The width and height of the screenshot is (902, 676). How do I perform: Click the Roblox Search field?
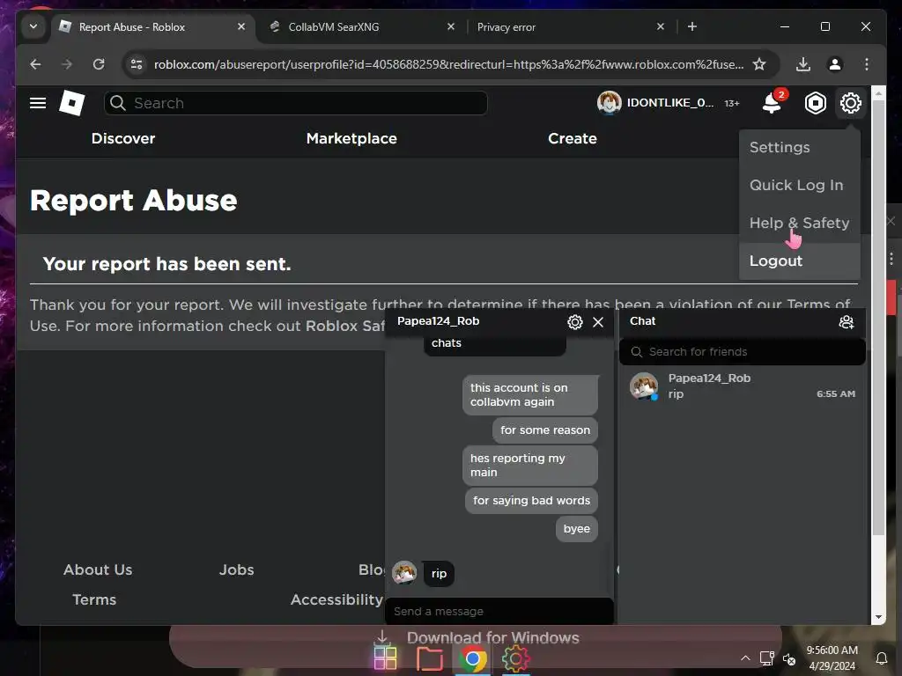[x=296, y=103]
